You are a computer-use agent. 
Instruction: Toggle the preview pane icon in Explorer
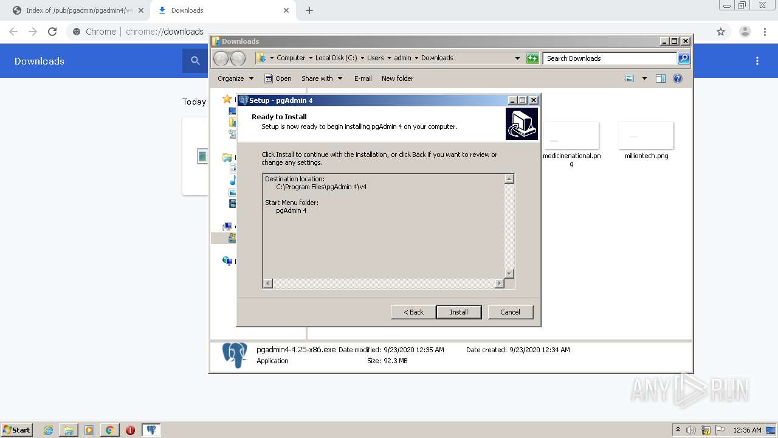[661, 78]
